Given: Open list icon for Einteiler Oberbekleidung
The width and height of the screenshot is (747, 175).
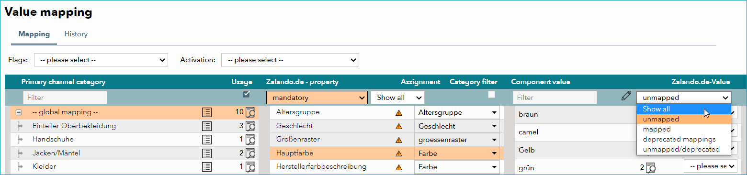Looking at the screenshot, I should tap(206, 126).
